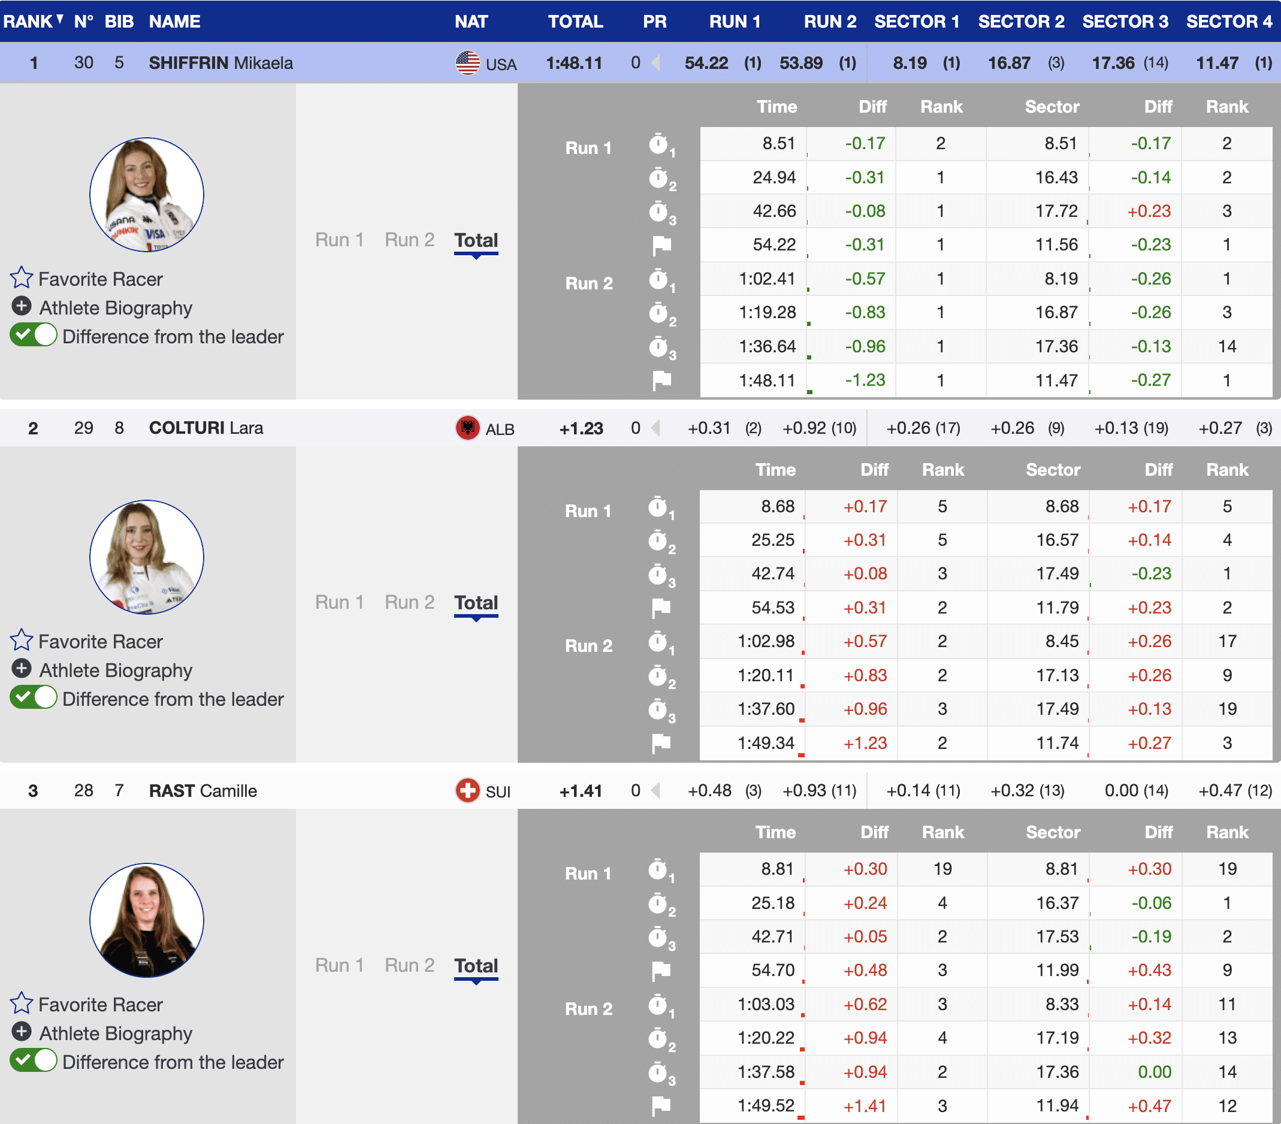Toggle Colturi's Difference from the leader switch
This screenshot has width=1281, height=1124.
(x=34, y=698)
